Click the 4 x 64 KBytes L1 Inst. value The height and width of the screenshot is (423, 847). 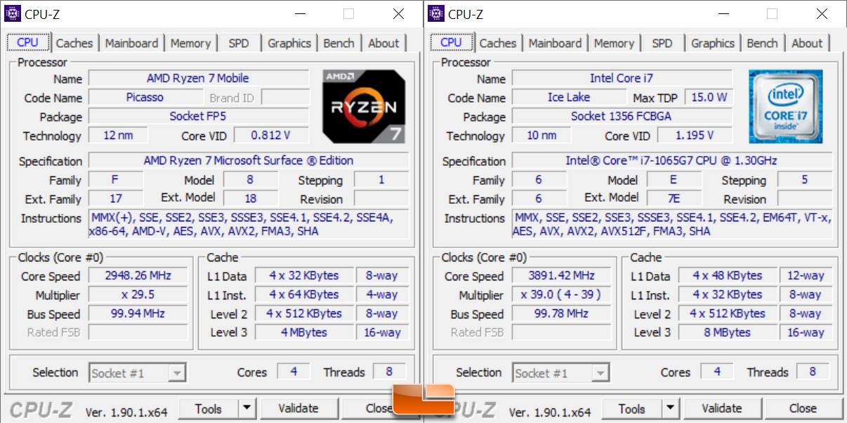(304, 294)
